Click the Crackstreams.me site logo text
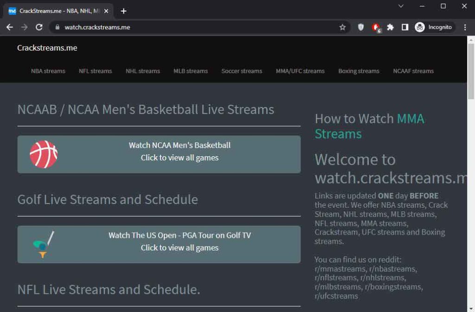 (47, 48)
